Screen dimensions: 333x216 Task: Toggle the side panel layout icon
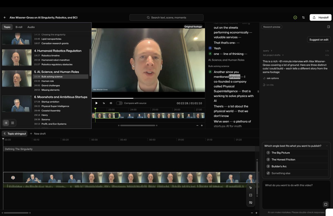click(329, 27)
